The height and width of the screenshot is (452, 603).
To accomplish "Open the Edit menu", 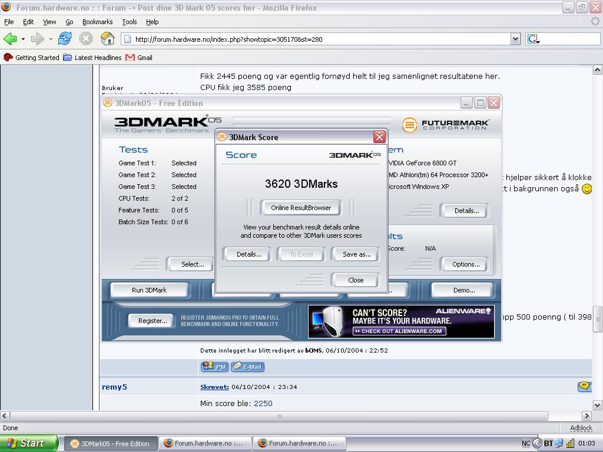I will 28,22.
